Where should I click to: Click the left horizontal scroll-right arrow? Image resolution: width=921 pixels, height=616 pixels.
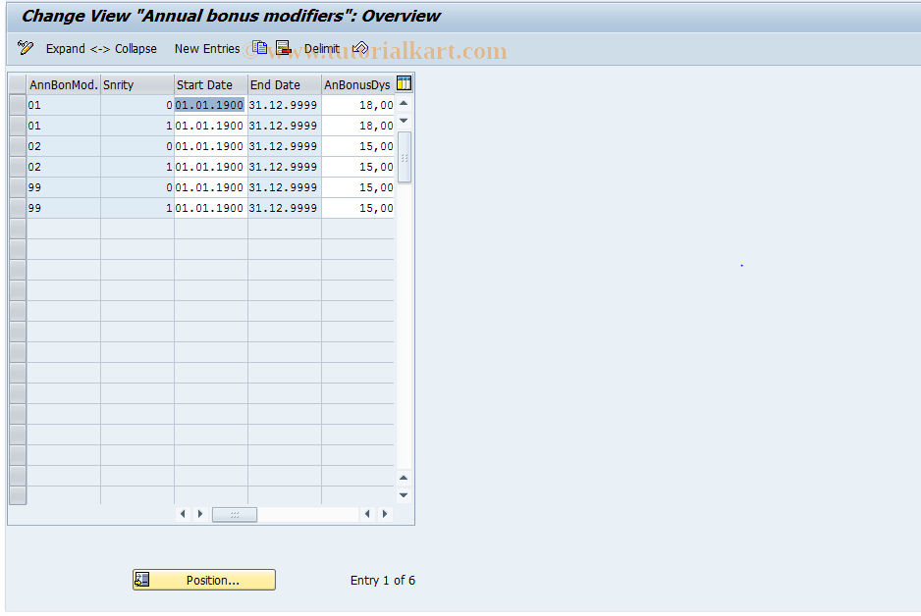(x=200, y=514)
